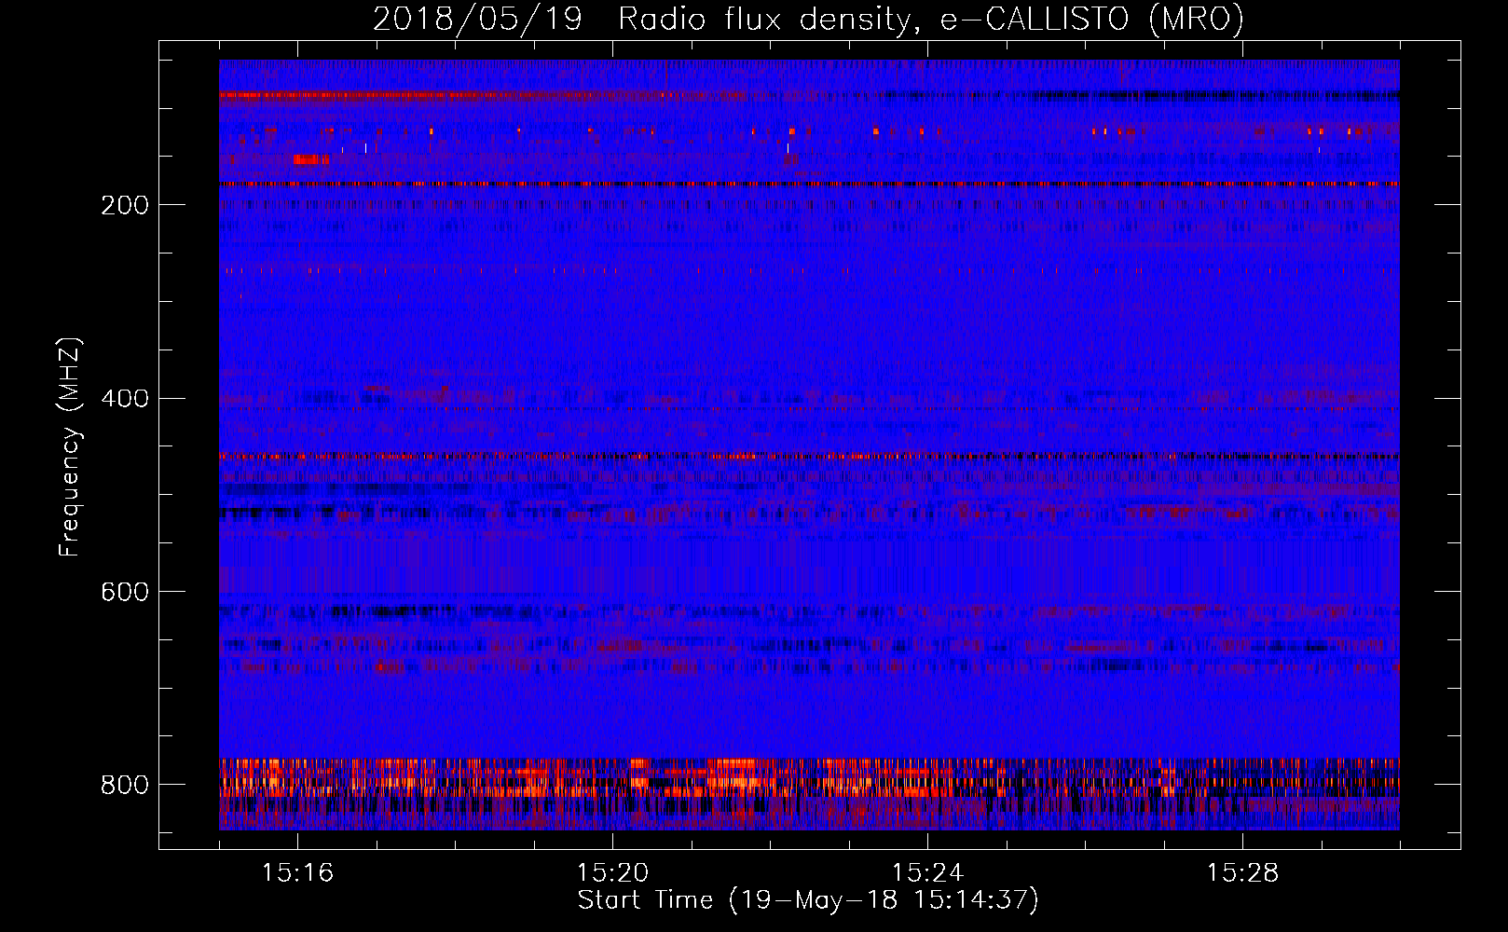This screenshot has width=1508, height=932.
Task: Click the '15:20' time tick label
Action: pos(612,872)
